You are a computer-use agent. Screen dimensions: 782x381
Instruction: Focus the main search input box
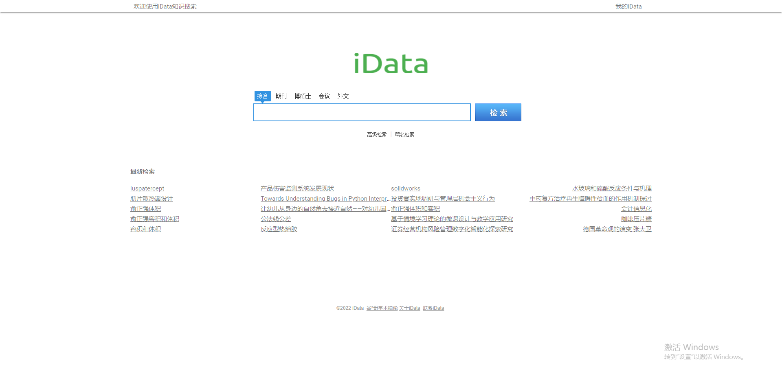(x=362, y=112)
